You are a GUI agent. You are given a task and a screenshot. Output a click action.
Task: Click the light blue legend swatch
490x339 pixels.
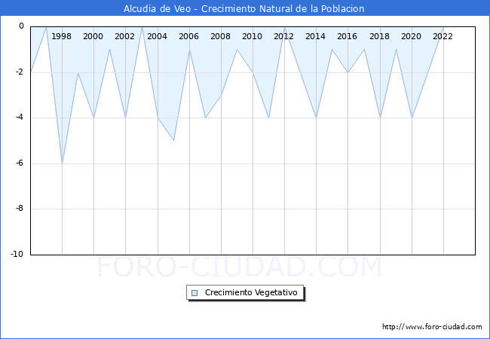point(194,293)
